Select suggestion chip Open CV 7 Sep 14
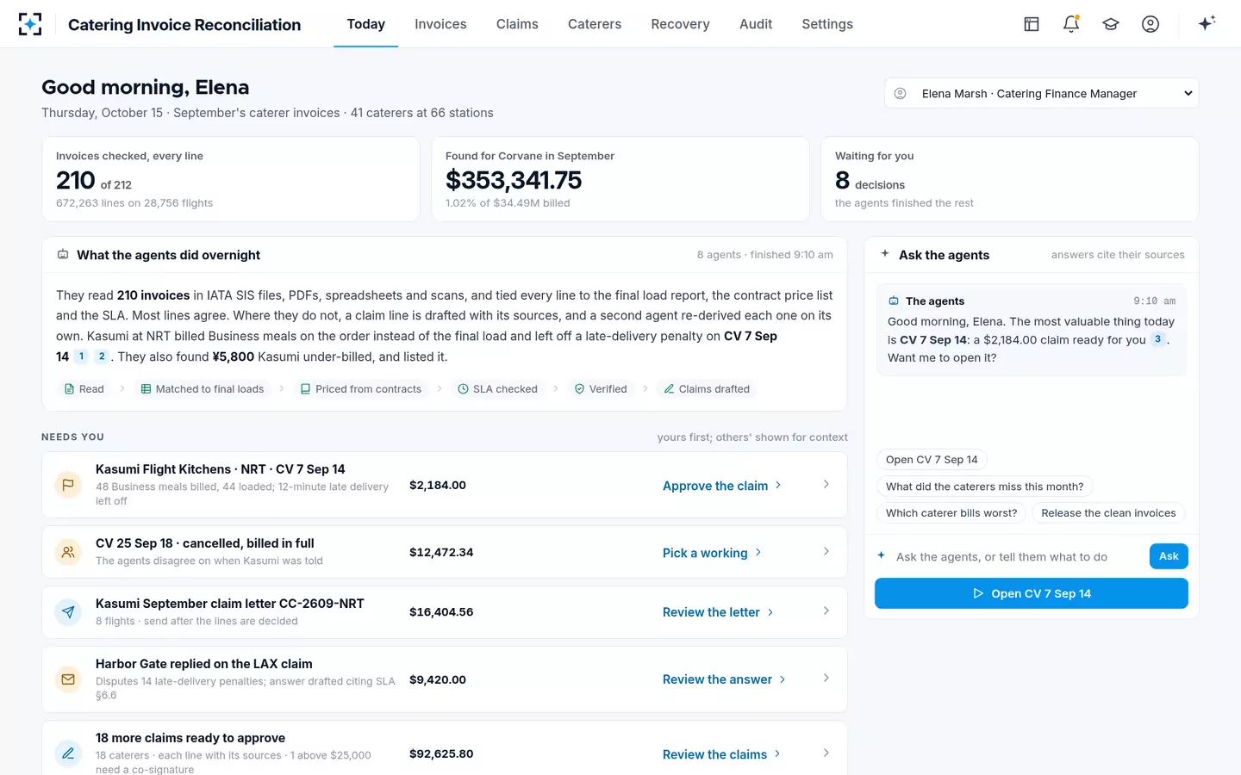Image resolution: width=1241 pixels, height=775 pixels. click(932, 460)
